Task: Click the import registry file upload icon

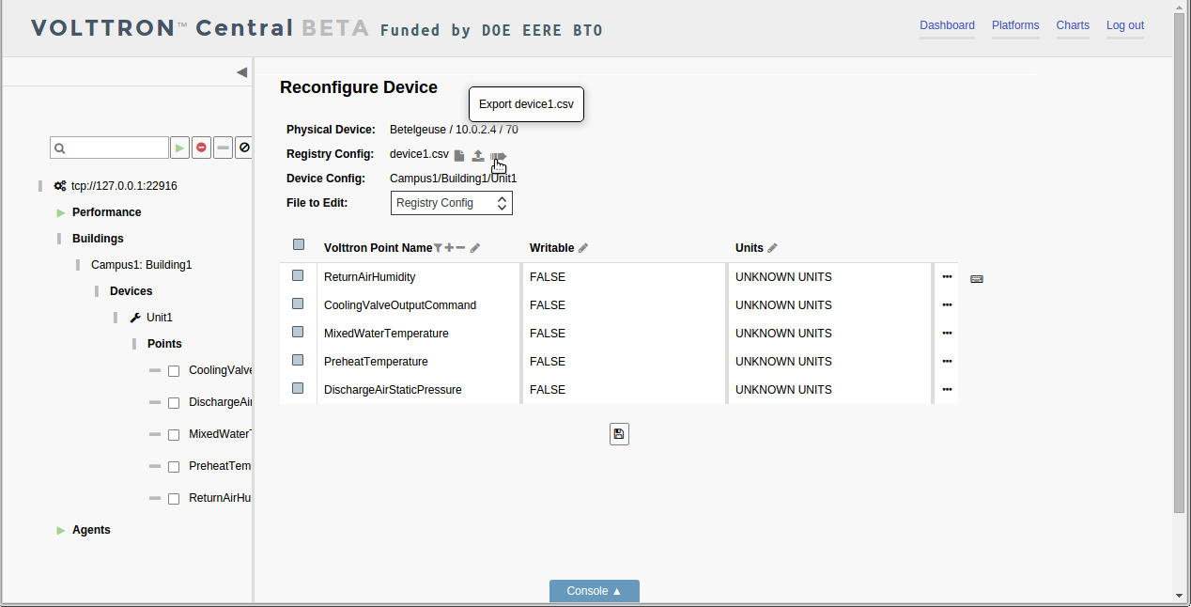Action: coord(478,156)
